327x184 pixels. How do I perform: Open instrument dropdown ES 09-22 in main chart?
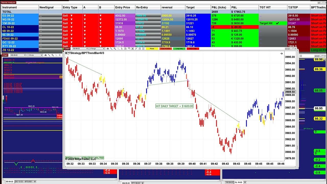[80, 49]
